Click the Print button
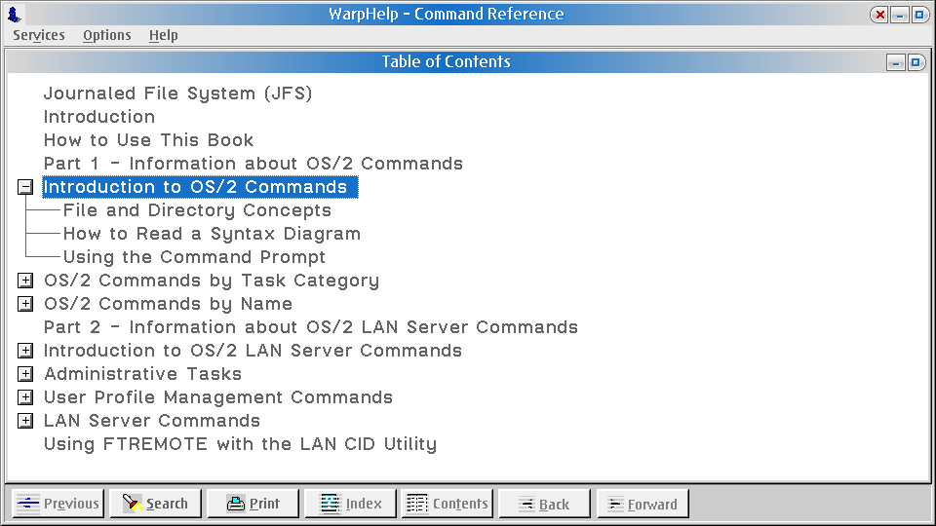The height and width of the screenshot is (526, 936). [x=253, y=504]
